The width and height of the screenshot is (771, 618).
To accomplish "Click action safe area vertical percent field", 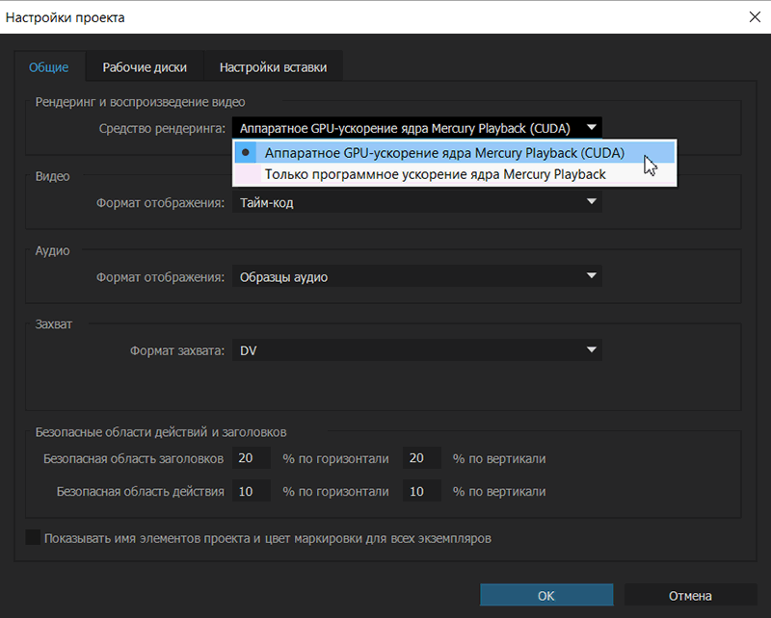I will click(x=422, y=491).
